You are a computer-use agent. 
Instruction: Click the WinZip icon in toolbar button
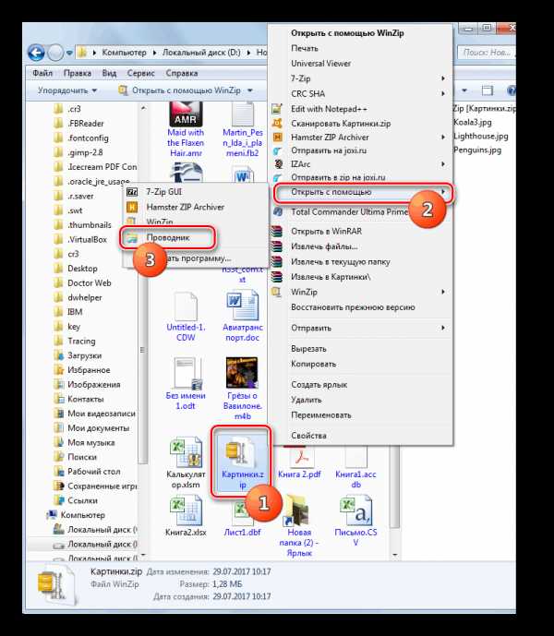(x=122, y=90)
